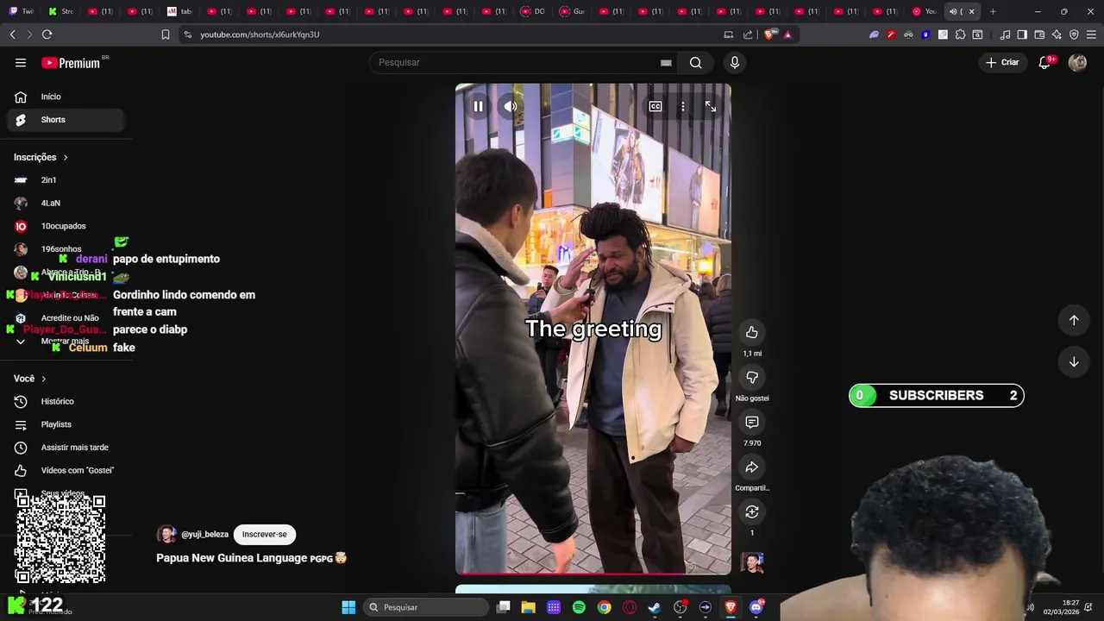The width and height of the screenshot is (1104, 621).
Task: Go to the previous Short with the up arrow
Action: pos(1074,320)
